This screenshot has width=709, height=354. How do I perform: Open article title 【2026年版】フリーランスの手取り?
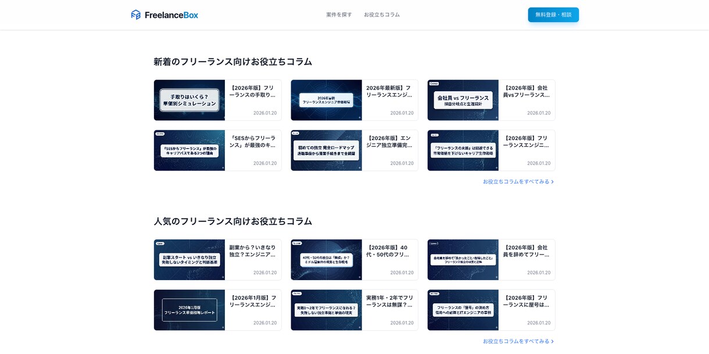(x=253, y=91)
